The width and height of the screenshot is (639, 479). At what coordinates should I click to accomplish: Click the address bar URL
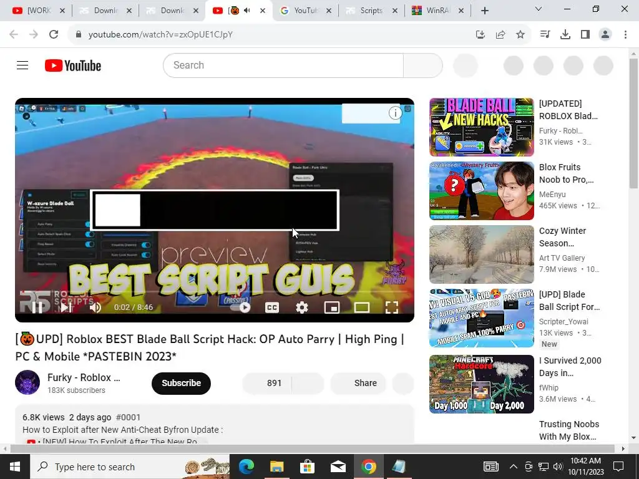(x=160, y=34)
